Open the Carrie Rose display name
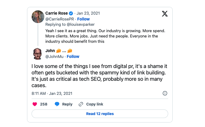 point(56,13)
